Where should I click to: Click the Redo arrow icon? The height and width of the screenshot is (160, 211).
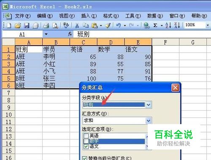click(x=132, y=26)
